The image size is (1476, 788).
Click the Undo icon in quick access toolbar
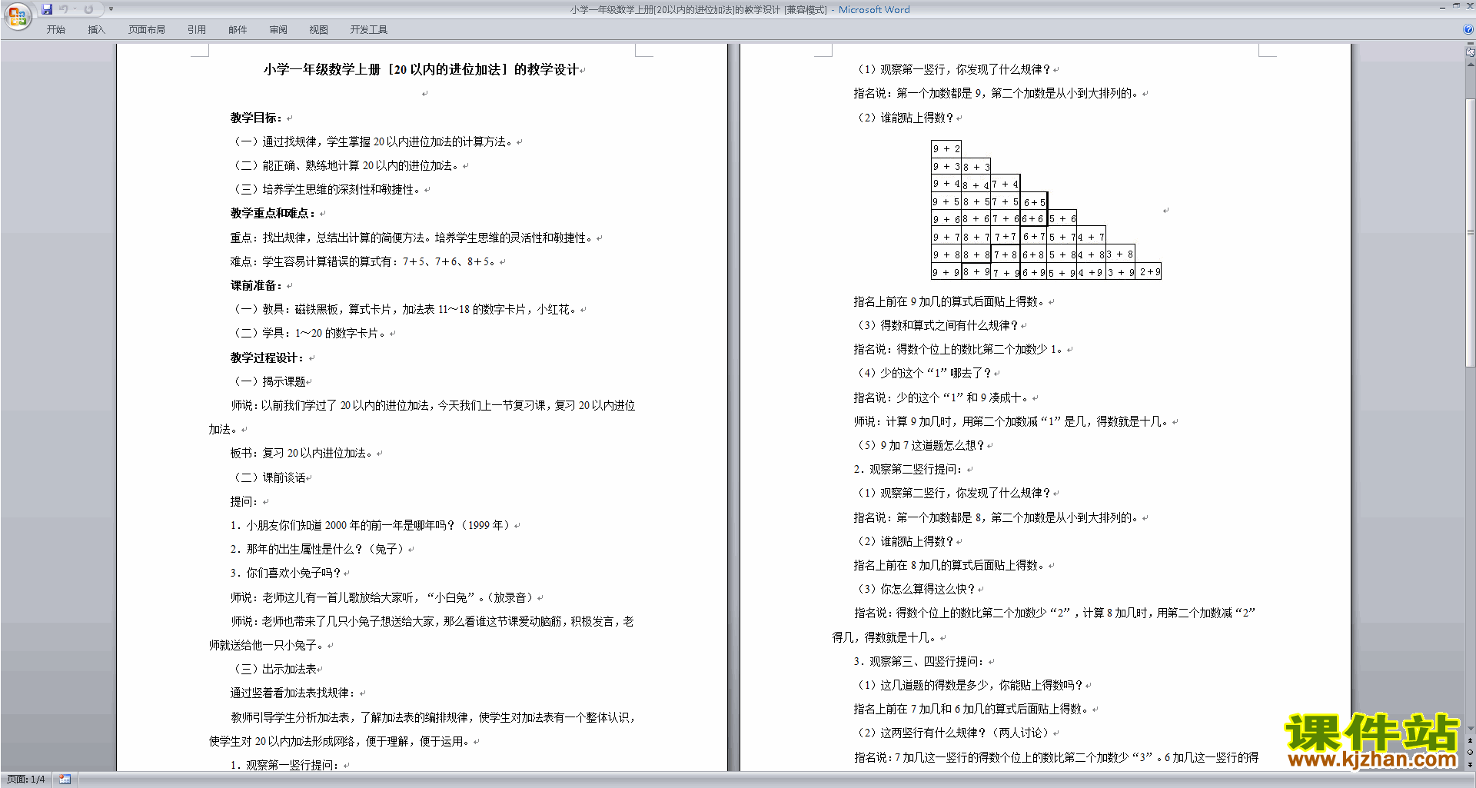[x=64, y=9]
